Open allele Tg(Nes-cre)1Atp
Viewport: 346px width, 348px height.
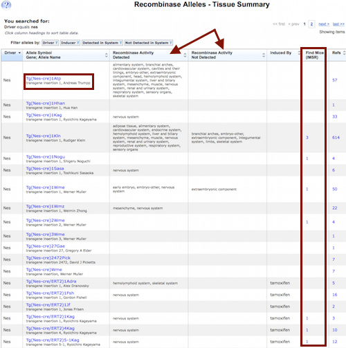[x=44, y=78]
